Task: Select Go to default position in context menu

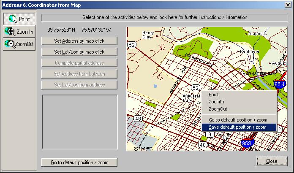Action: [238, 120]
